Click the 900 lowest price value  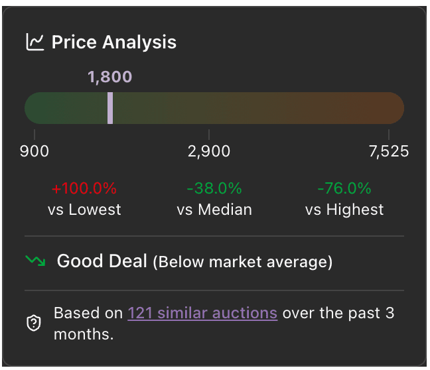[35, 151]
